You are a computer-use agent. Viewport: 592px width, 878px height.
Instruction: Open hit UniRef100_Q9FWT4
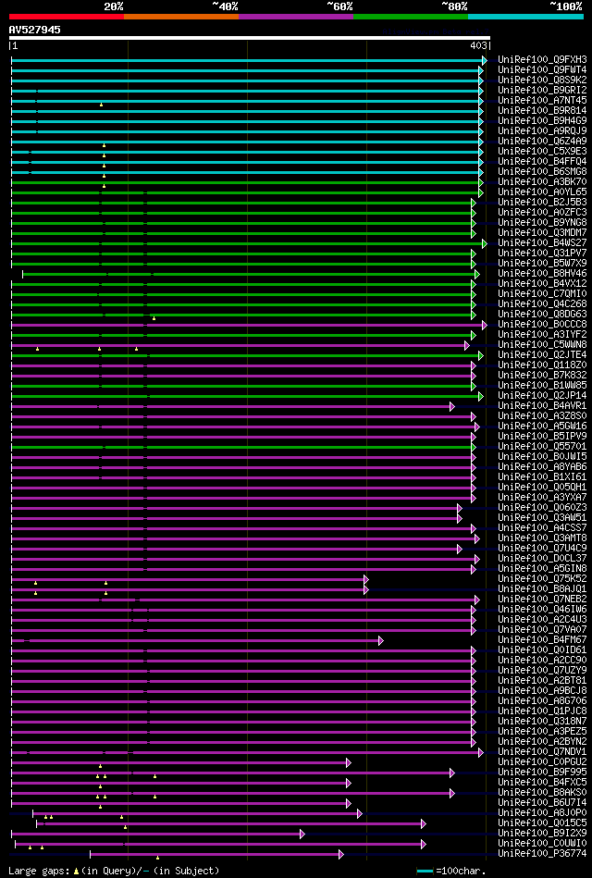click(x=542, y=70)
